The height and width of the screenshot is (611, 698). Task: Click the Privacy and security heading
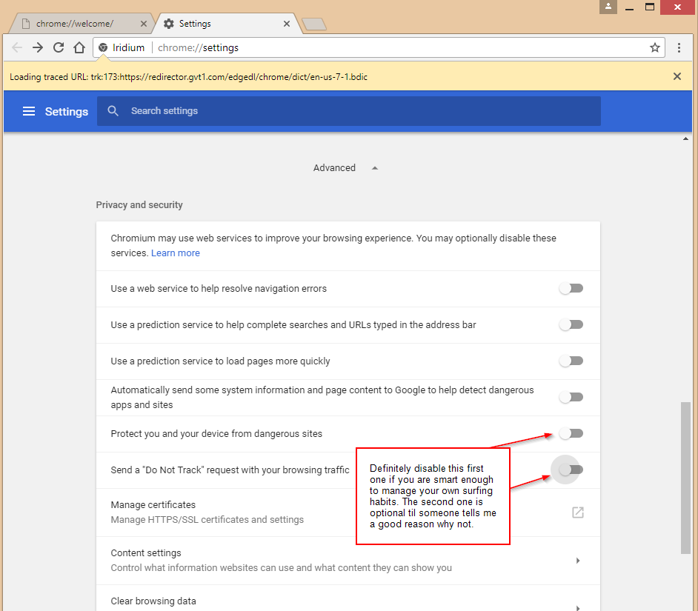pos(139,204)
